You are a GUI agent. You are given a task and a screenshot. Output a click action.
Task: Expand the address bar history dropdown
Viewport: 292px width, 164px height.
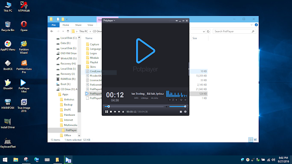204,31
